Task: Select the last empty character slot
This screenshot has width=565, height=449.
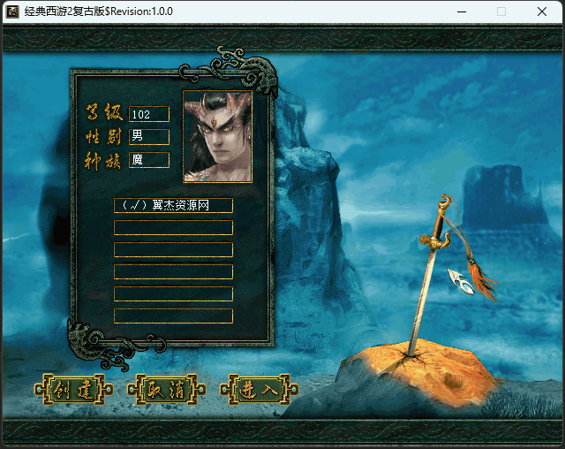Action: click(173, 316)
